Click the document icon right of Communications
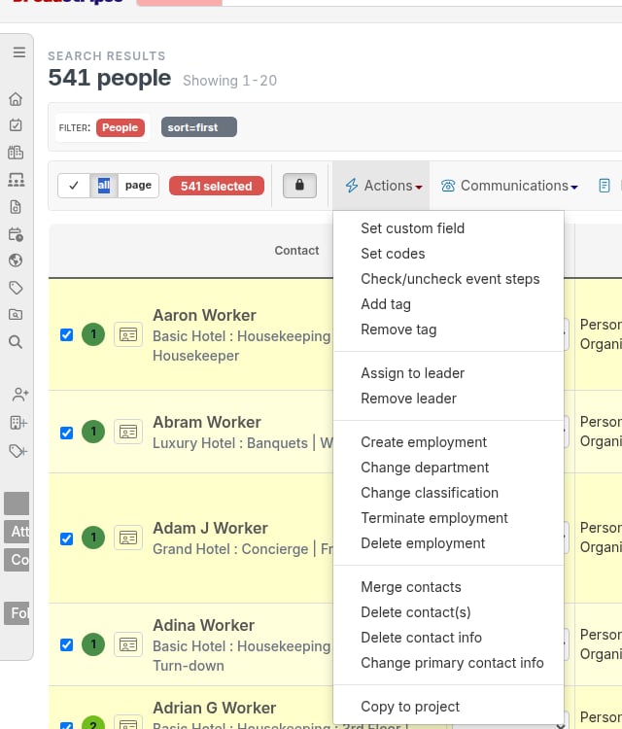This screenshot has width=622, height=729. (x=604, y=186)
